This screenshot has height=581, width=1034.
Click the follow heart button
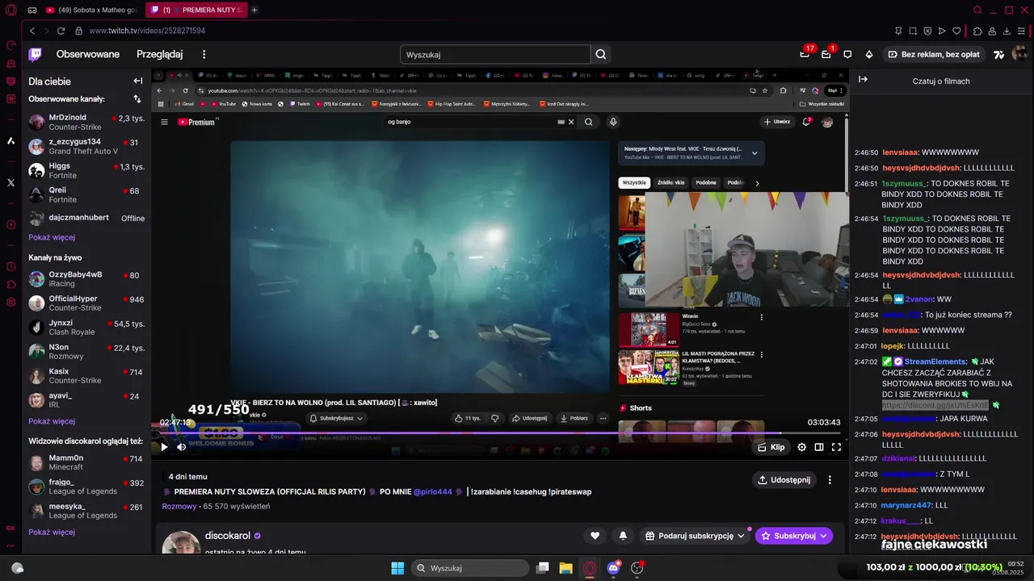pos(595,536)
